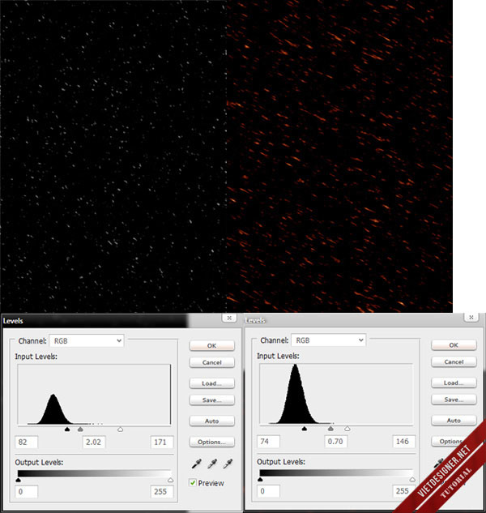The width and height of the screenshot is (486, 513).
Task: Click the input highlight field showing 171
Action: click(x=162, y=442)
